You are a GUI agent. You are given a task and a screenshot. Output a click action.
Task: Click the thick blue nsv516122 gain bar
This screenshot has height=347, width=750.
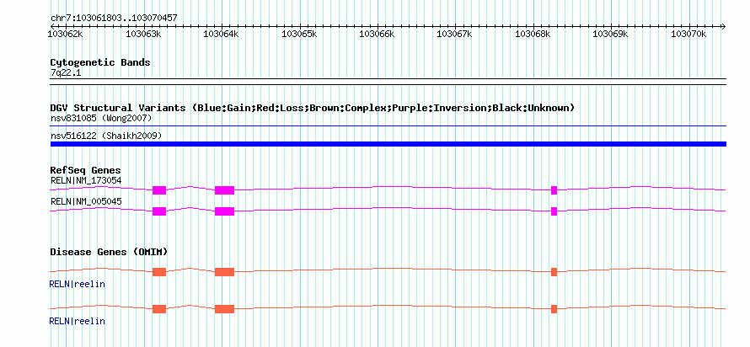pos(388,144)
